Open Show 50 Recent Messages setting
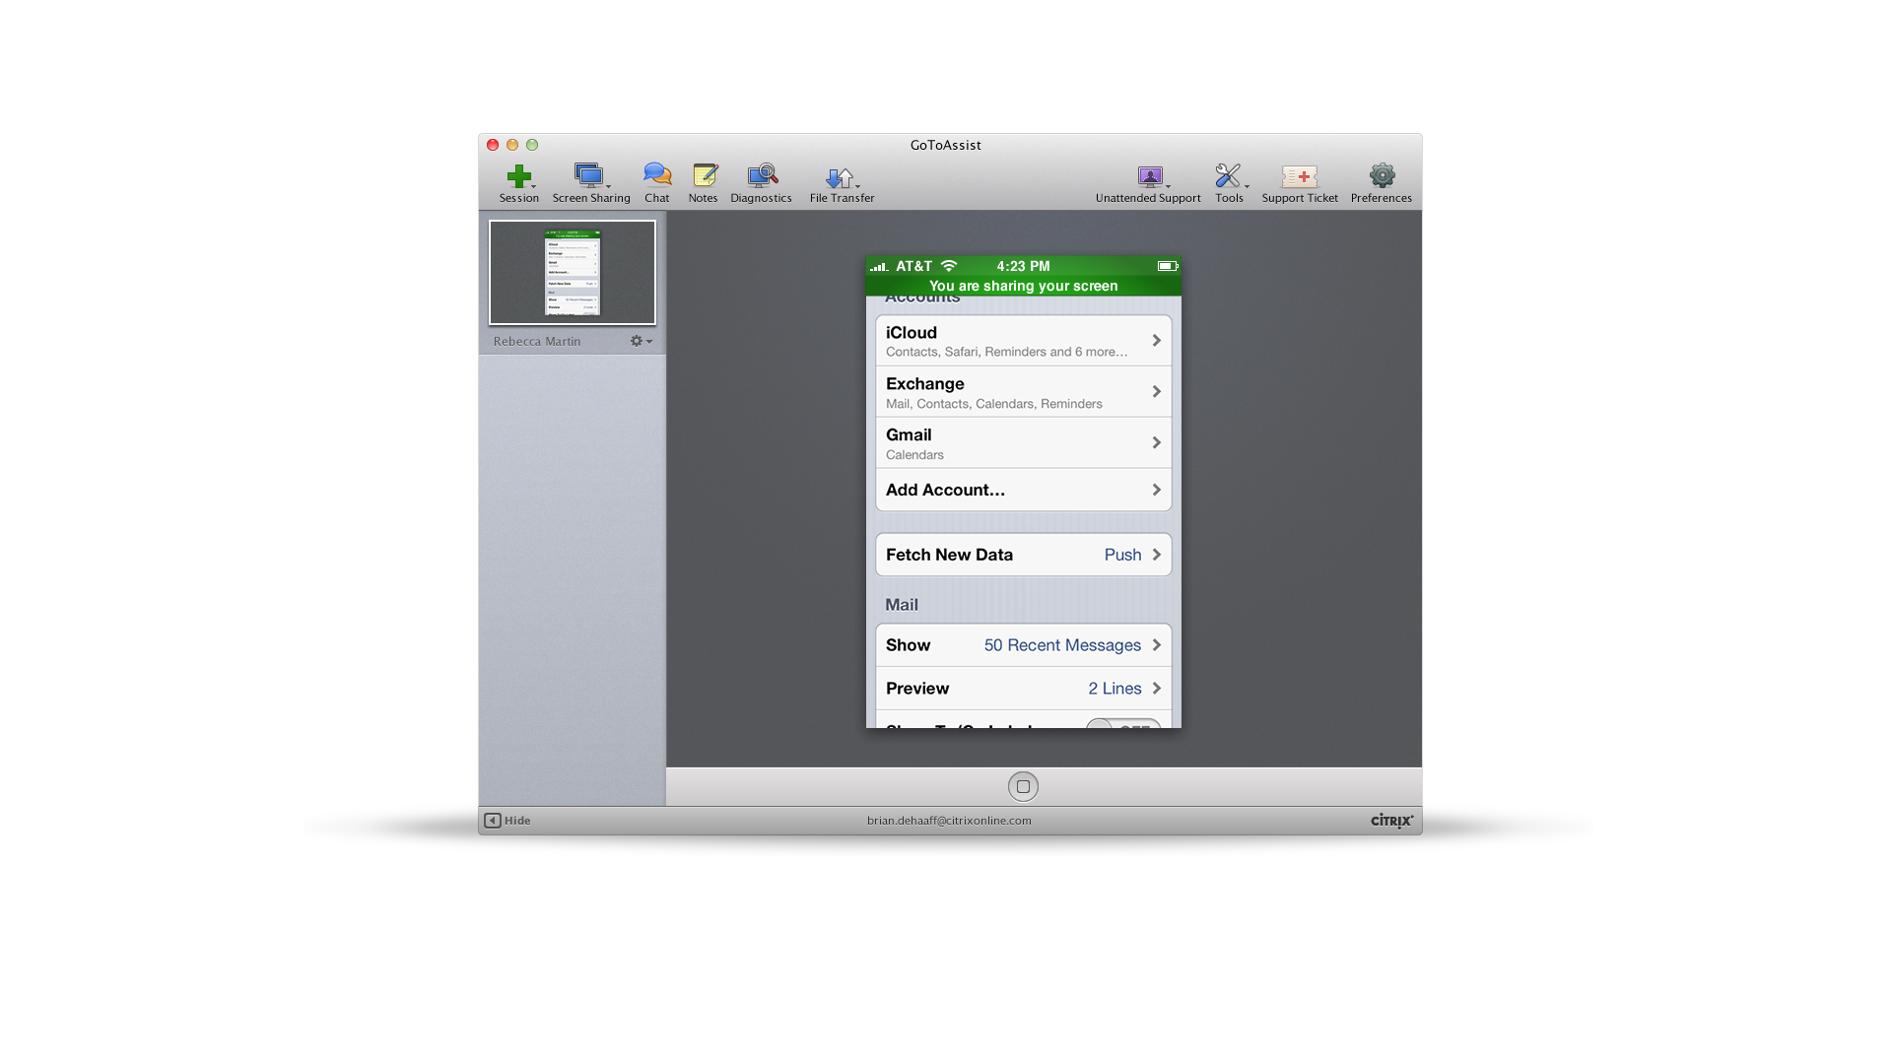 click(1023, 645)
